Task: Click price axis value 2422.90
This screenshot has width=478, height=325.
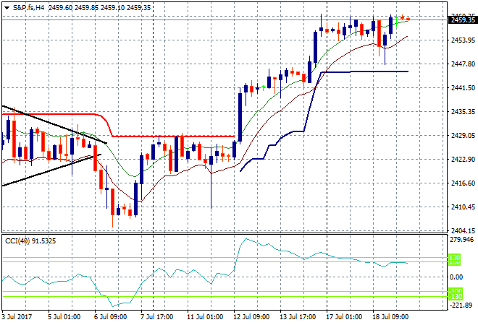Action: coord(463,160)
